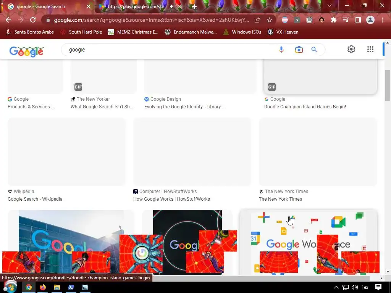Open the dark circular Google logo thumbnail
The width and height of the screenshot is (391, 293).
coord(187,242)
